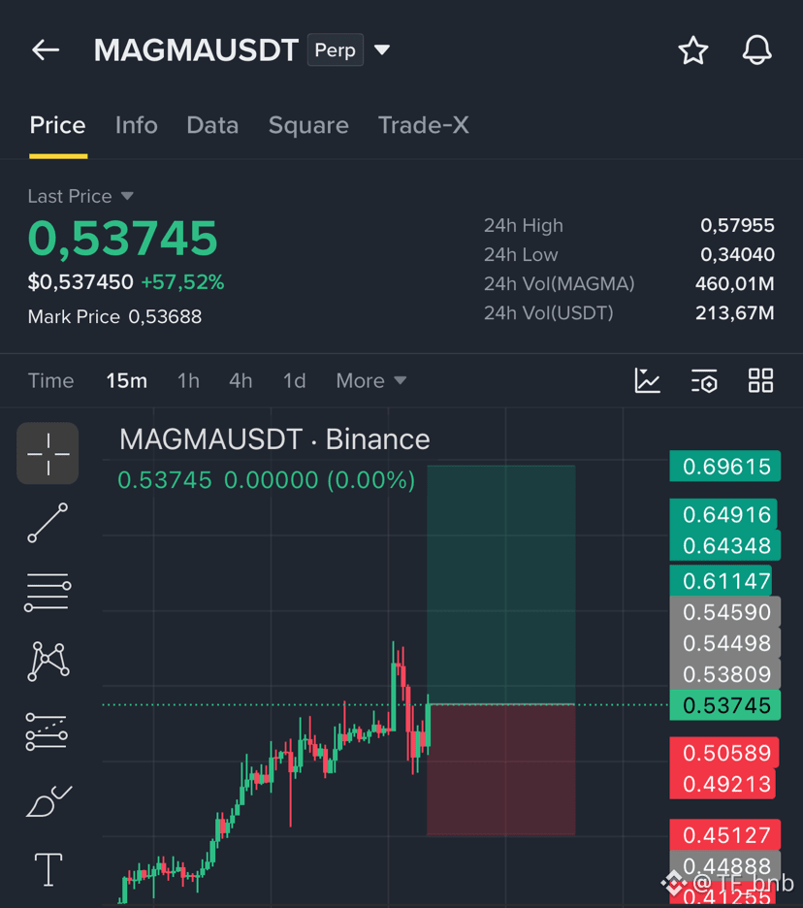This screenshot has width=803, height=908.
Task: Click the large 0,53745 last price
Action: coord(123,238)
